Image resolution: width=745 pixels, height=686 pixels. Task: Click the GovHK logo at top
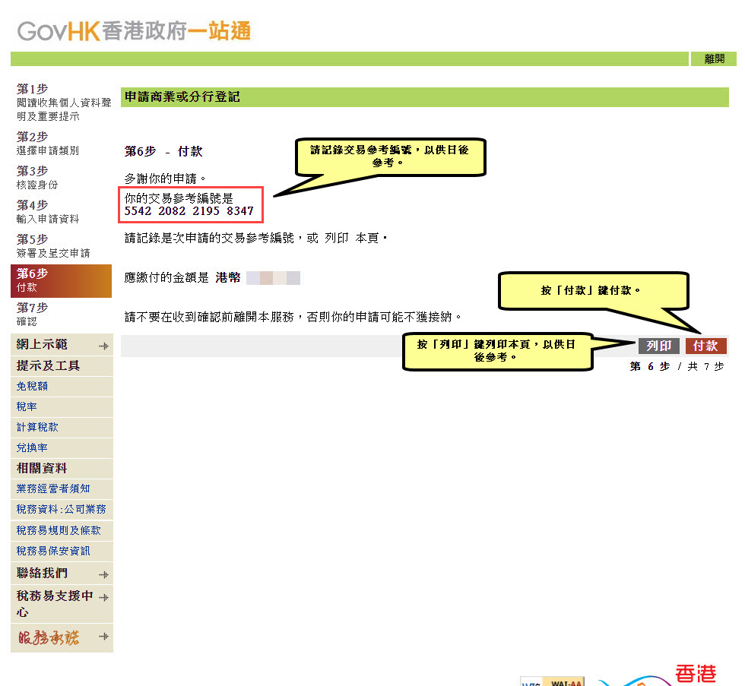point(134,31)
